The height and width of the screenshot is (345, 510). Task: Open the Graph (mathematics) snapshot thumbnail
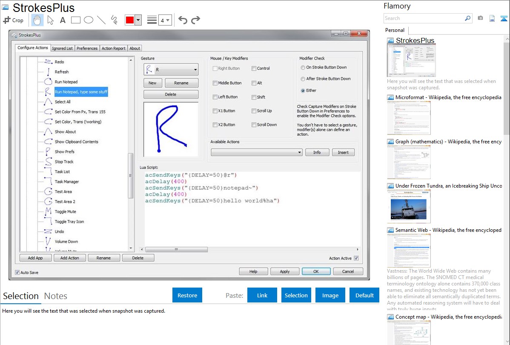[409, 162]
